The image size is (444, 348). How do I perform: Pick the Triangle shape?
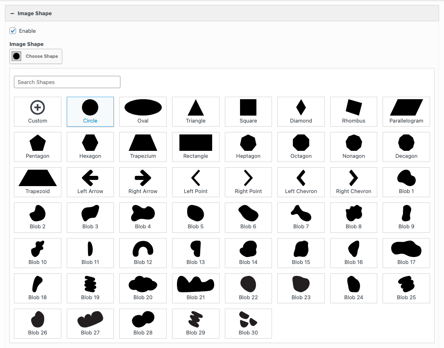click(196, 111)
